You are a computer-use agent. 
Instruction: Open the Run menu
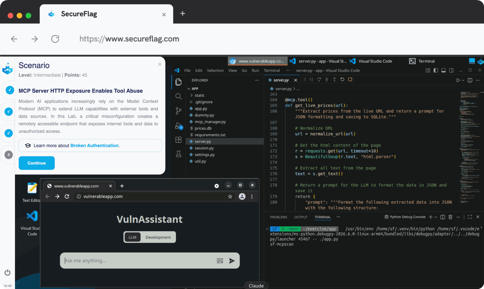(255, 70)
